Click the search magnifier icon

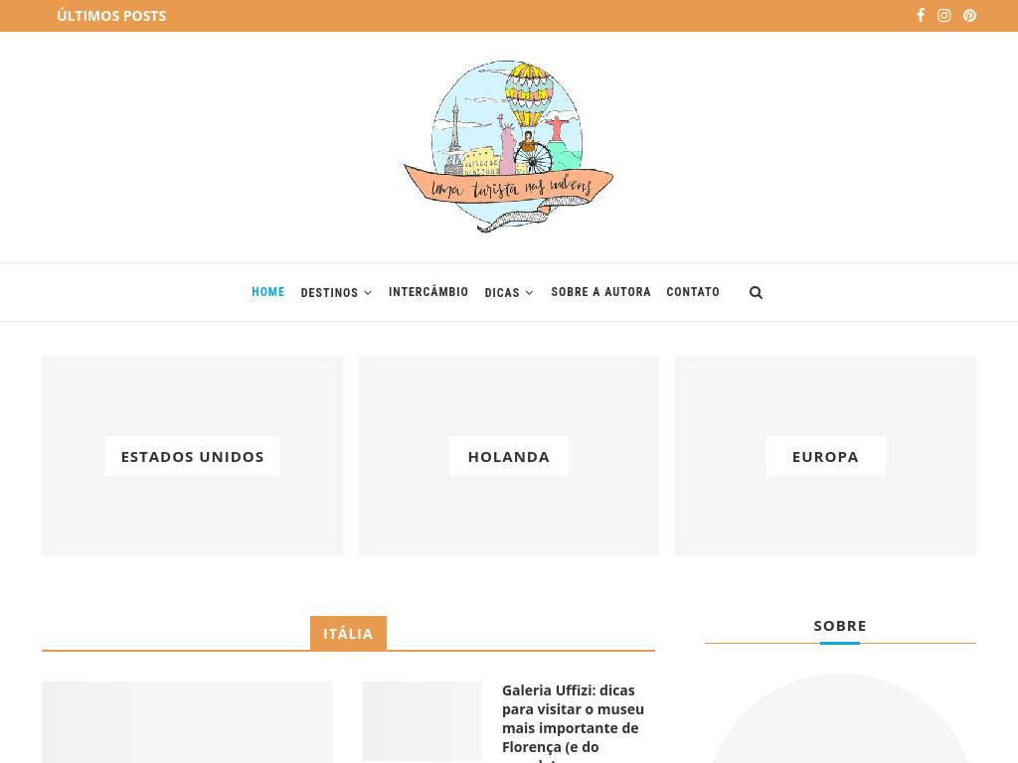[x=756, y=293]
